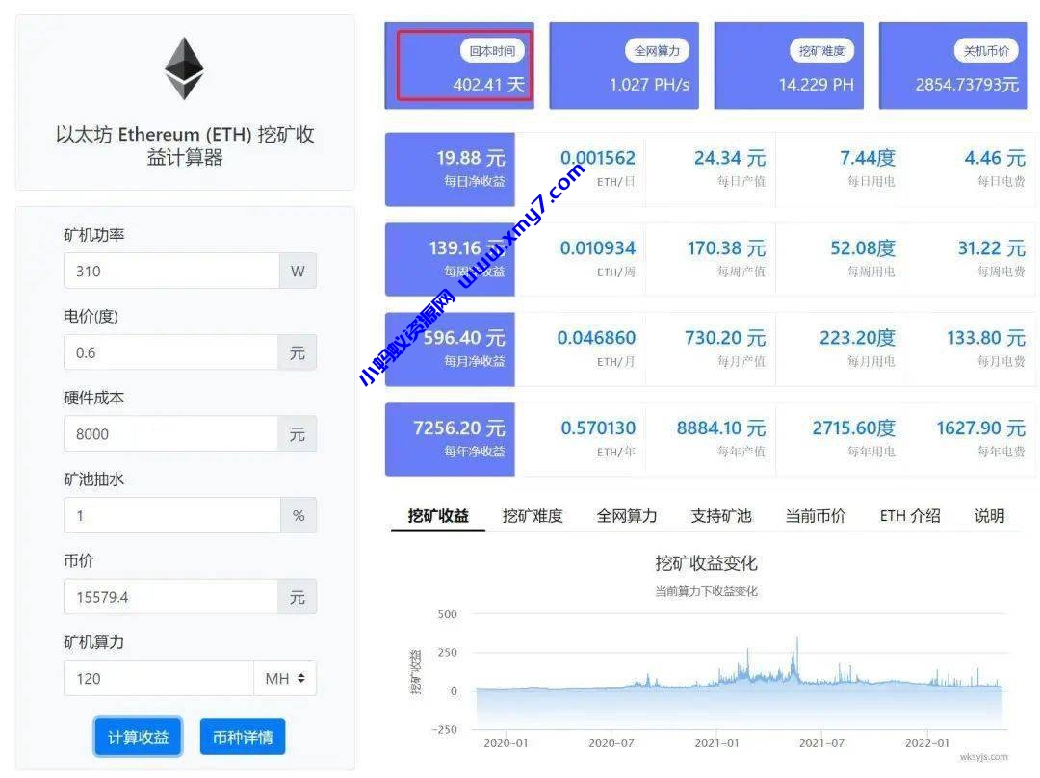Image resolution: width=1040 pixels, height=778 pixels.
Task: Switch to the 全网算力 tab
Action: pyautogui.click(x=627, y=515)
